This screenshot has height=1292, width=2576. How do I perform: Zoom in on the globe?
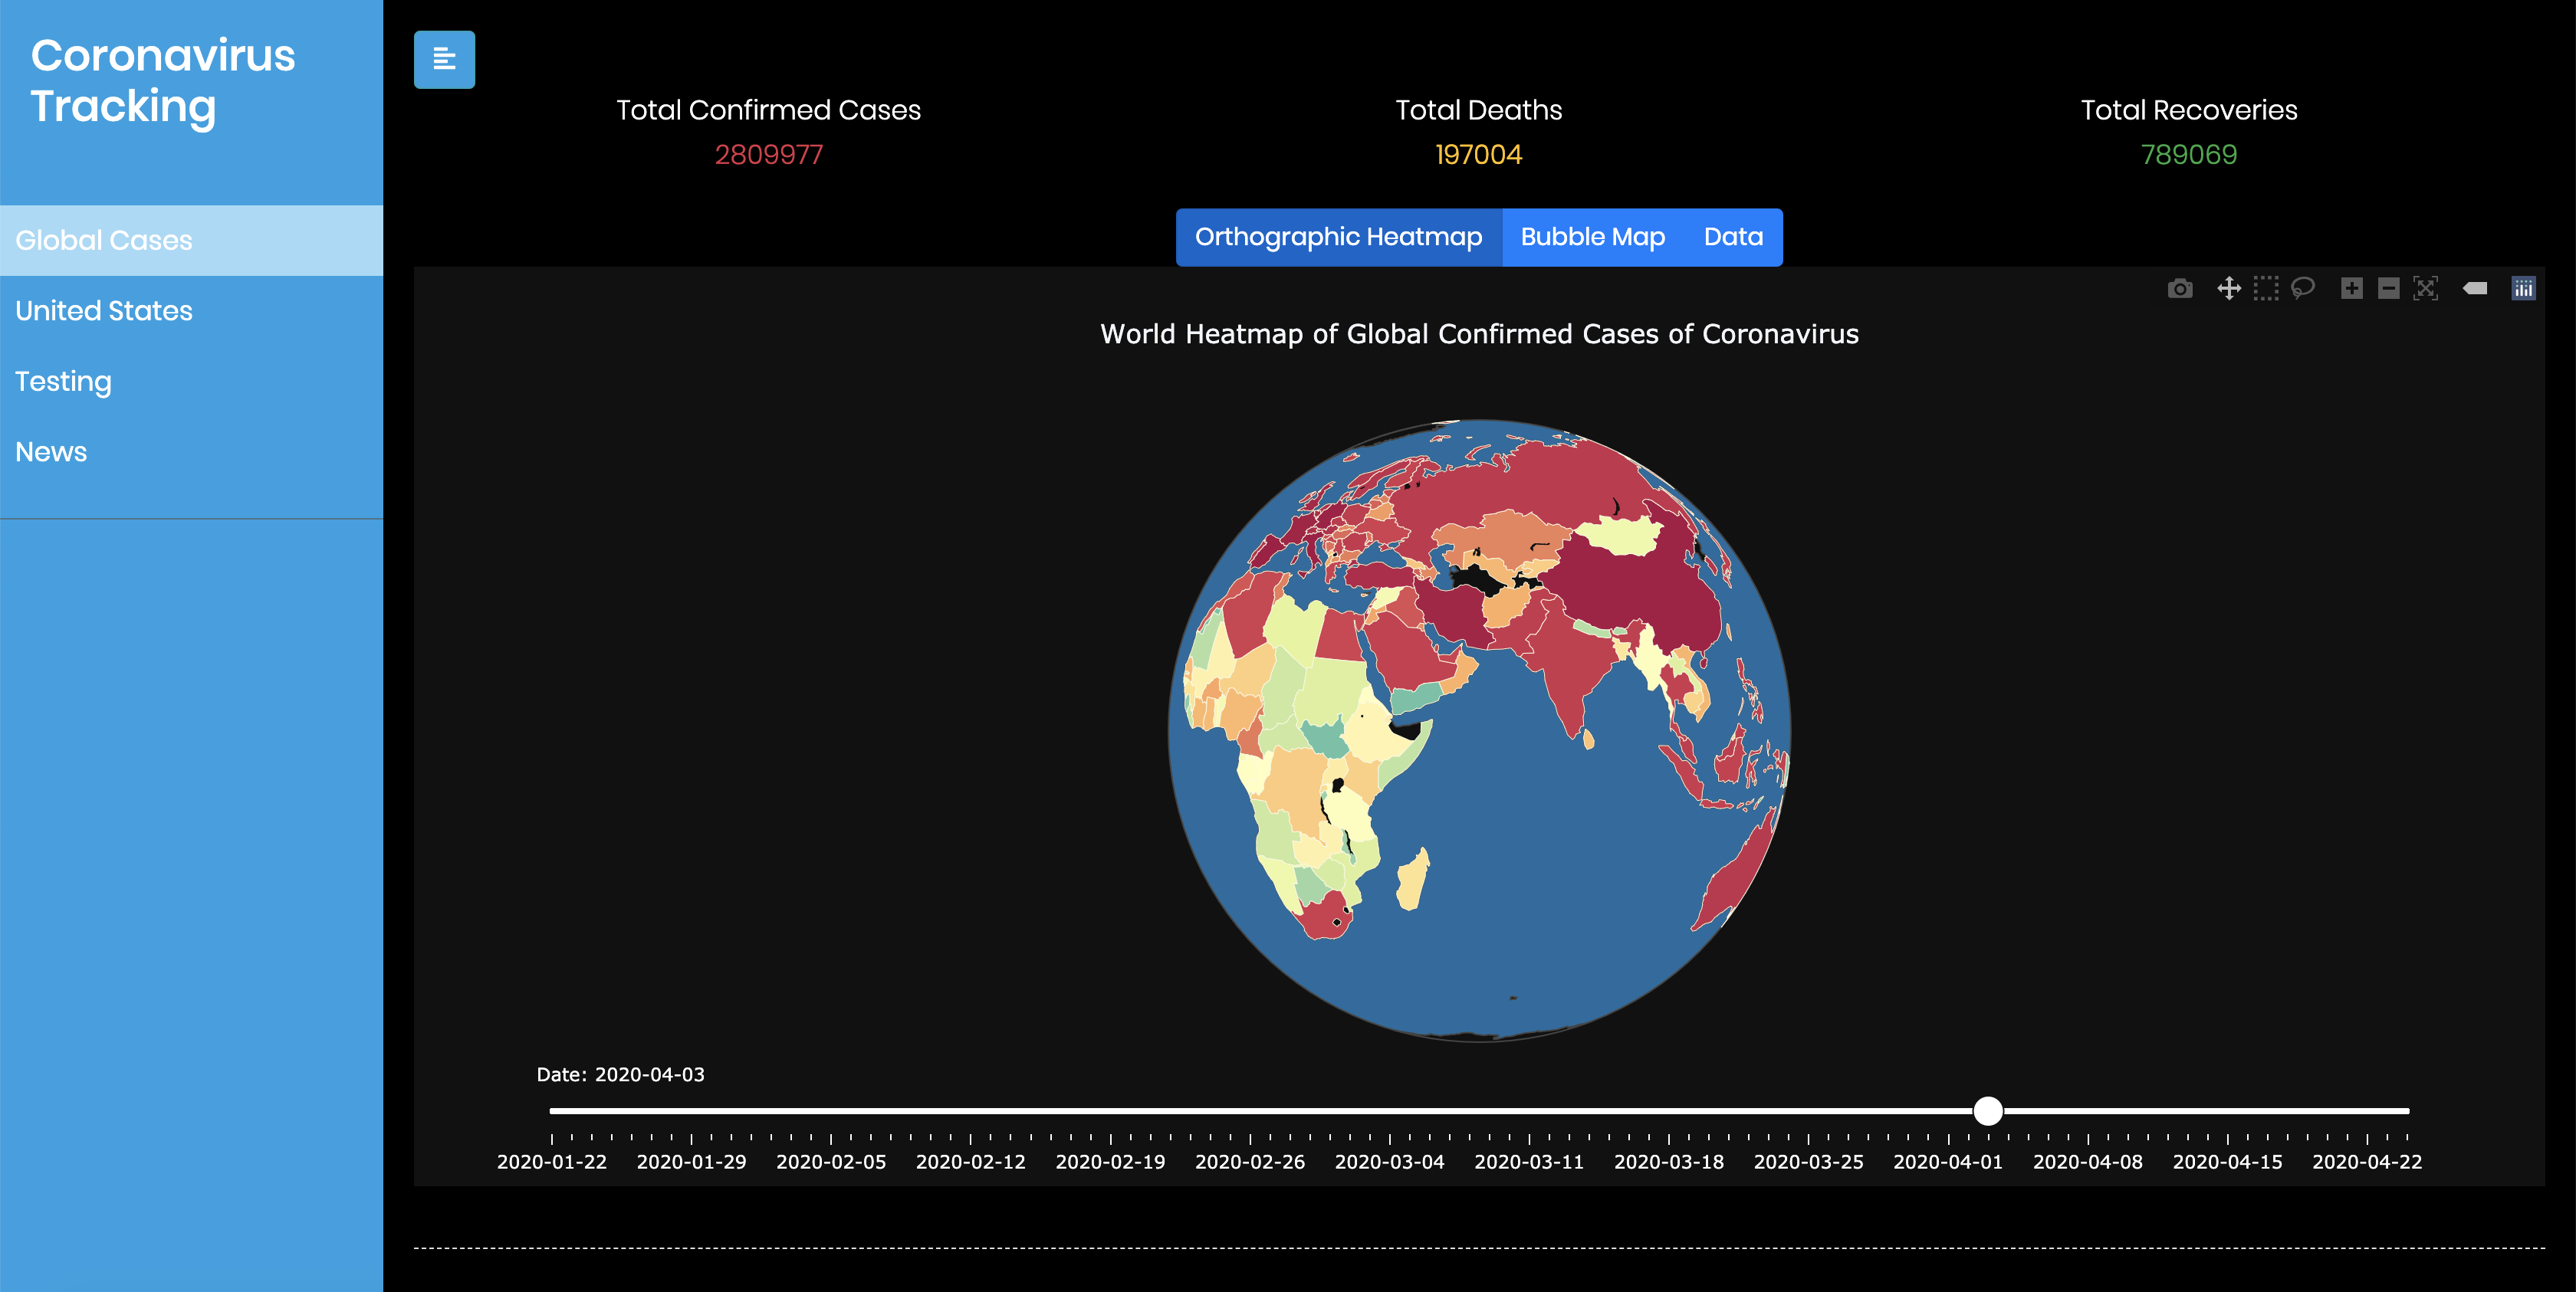tap(2352, 289)
